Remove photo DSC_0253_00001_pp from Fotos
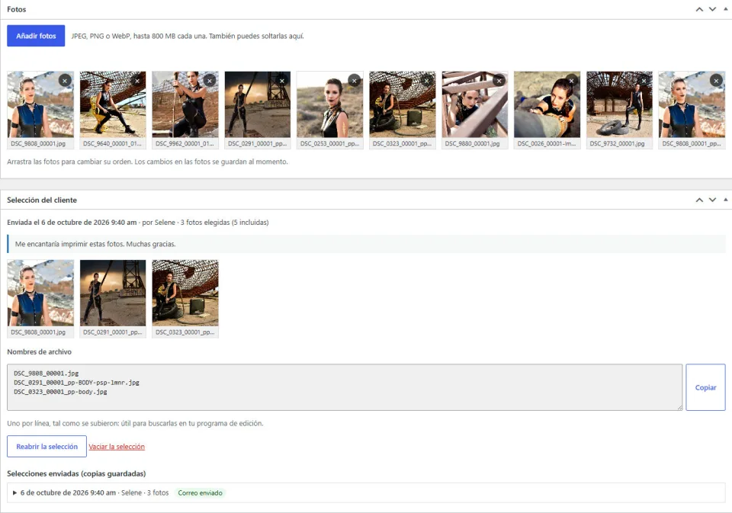This screenshot has height=513, width=732. pos(355,81)
